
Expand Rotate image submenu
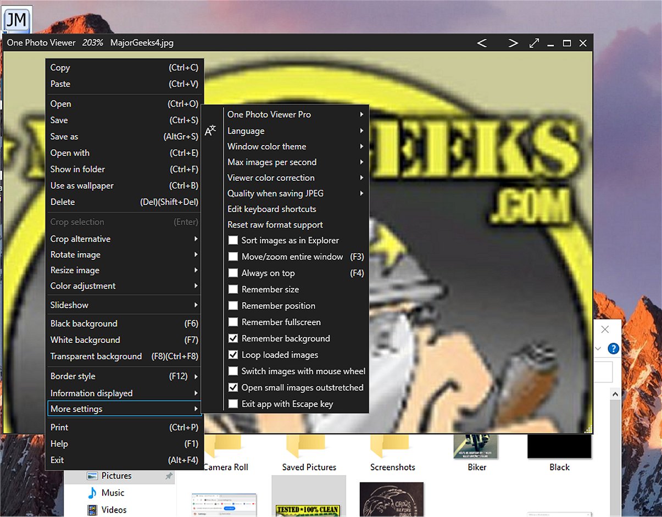(x=124, y=255)
